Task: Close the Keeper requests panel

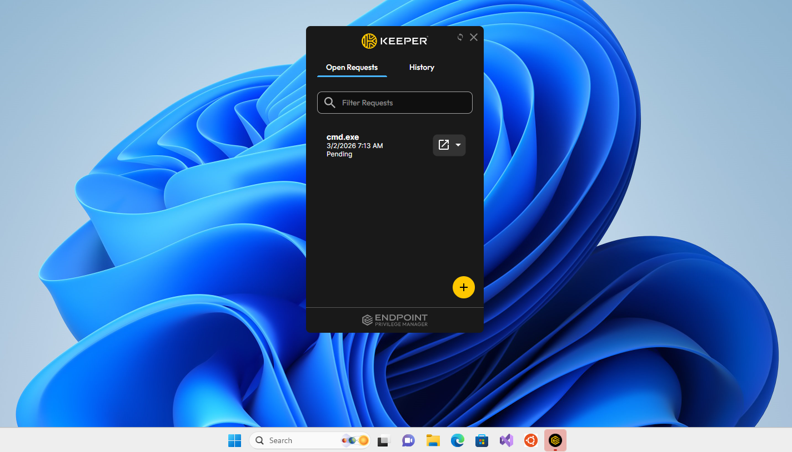Action: (x=474, y=37)
